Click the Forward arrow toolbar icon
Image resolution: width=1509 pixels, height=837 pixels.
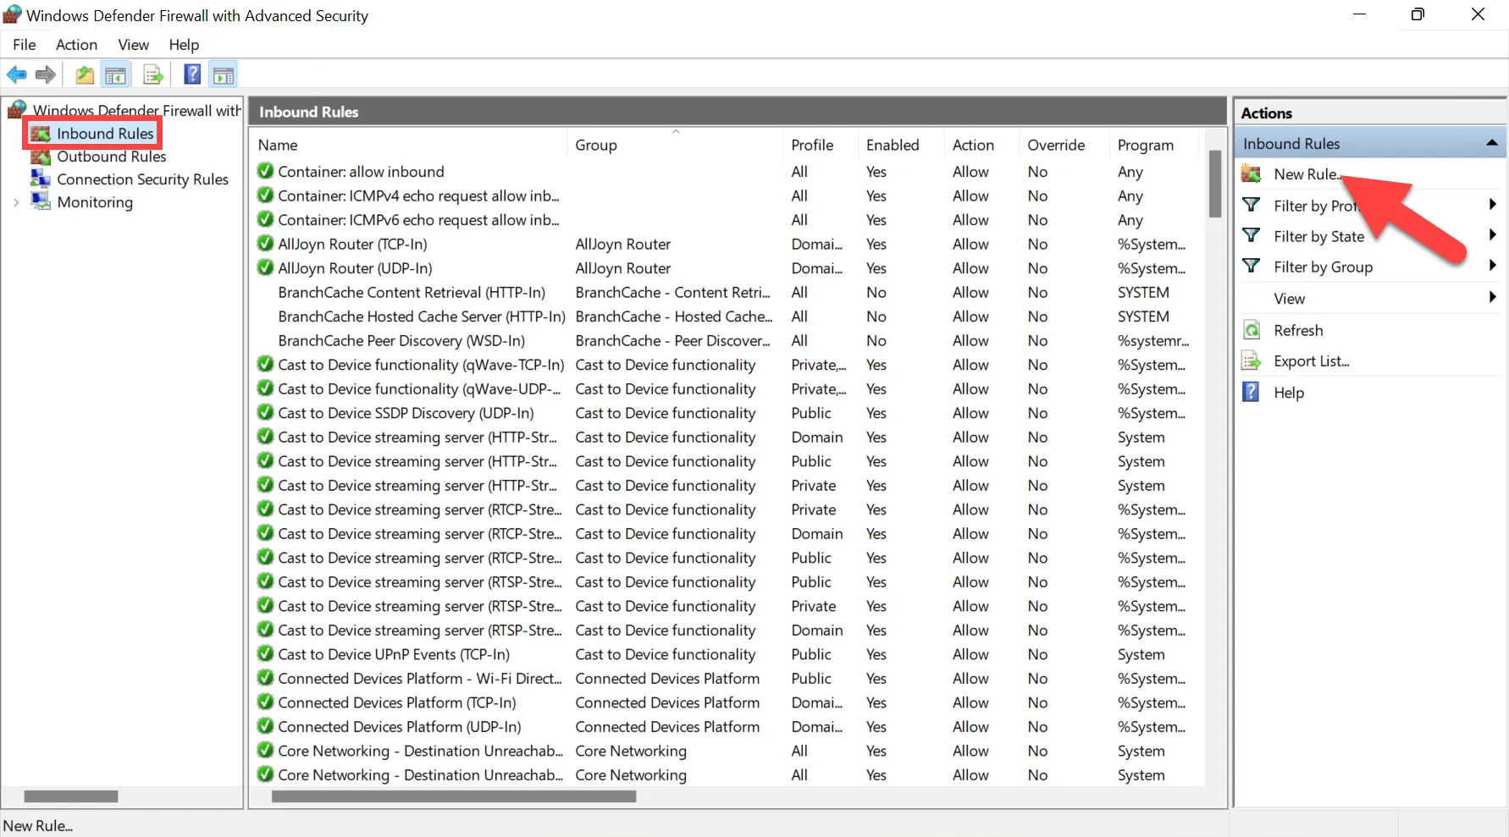click(x=46, y=74)
